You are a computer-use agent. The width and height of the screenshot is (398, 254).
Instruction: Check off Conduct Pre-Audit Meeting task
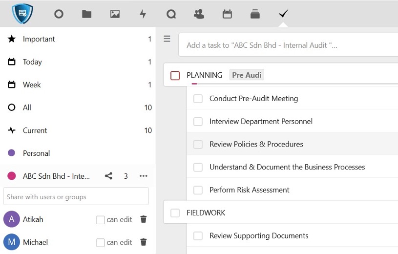click(x=198, y=99)
